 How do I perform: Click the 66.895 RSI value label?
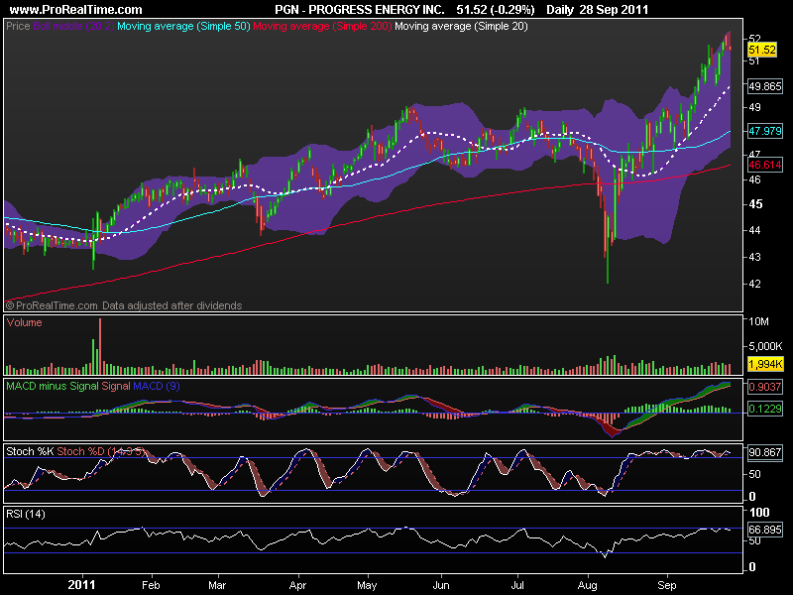coord(765,530)
